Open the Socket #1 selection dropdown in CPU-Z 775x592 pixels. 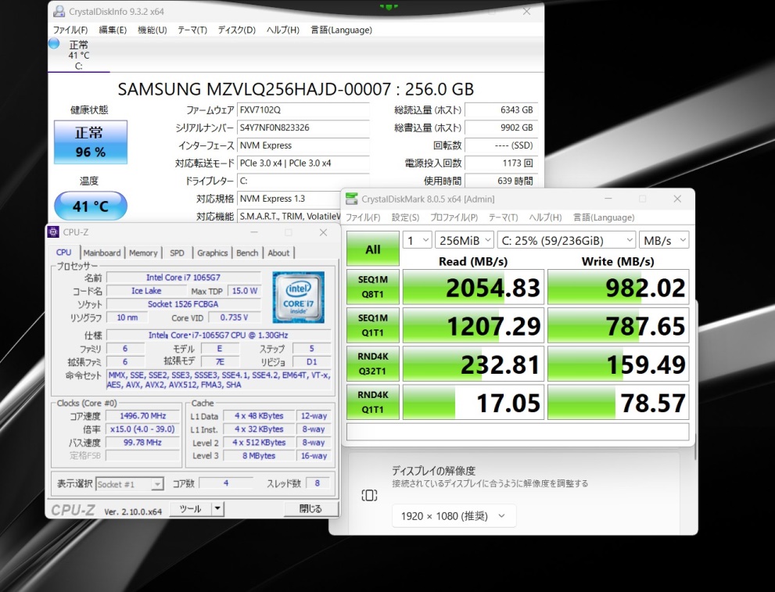coord(130,484)
